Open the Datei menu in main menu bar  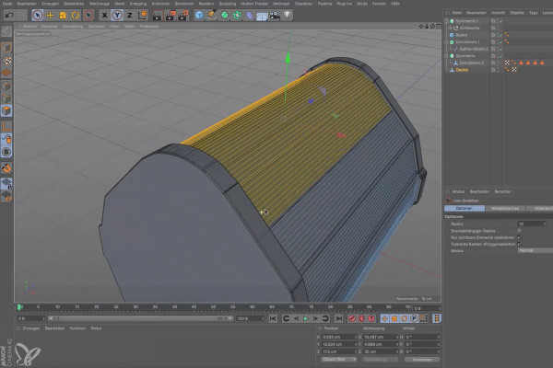coord(6,4)
